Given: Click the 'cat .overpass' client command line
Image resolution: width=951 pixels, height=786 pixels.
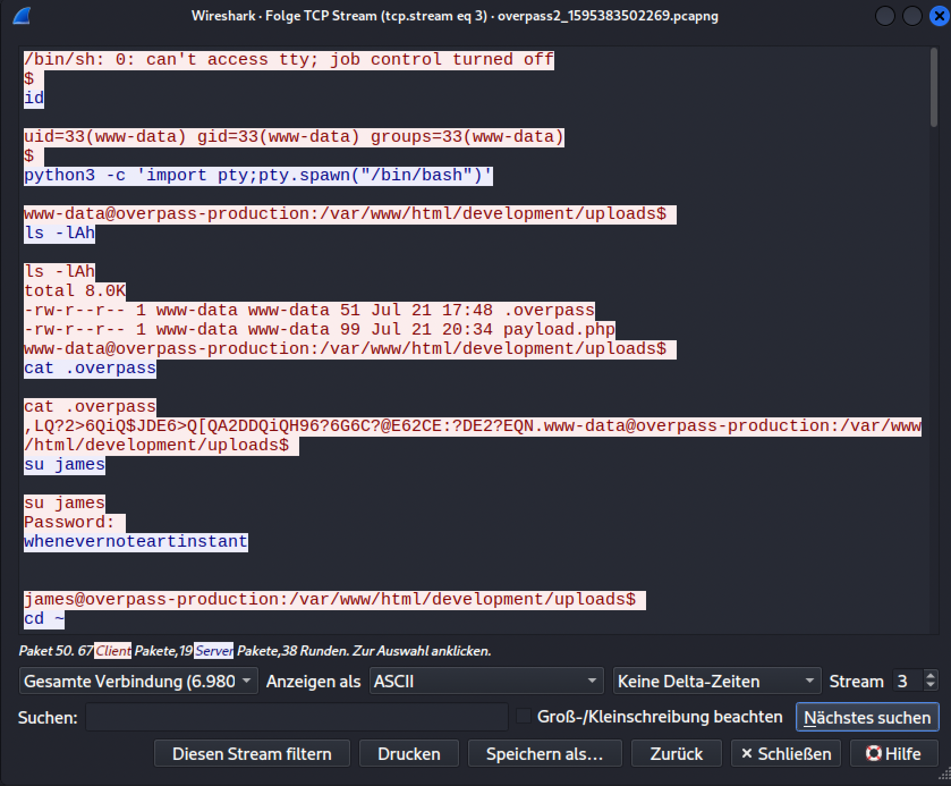Looking at the screenshot, I should pos(90,368).
